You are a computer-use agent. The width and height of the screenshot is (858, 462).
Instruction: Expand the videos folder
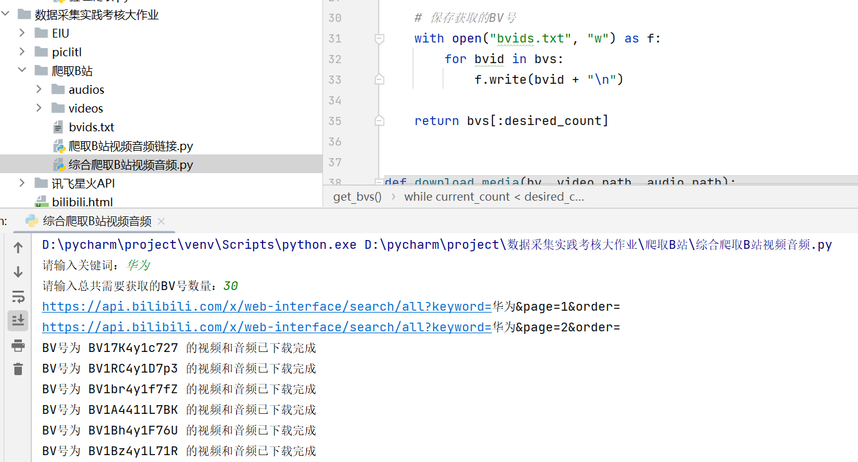[x=39, y=108]
